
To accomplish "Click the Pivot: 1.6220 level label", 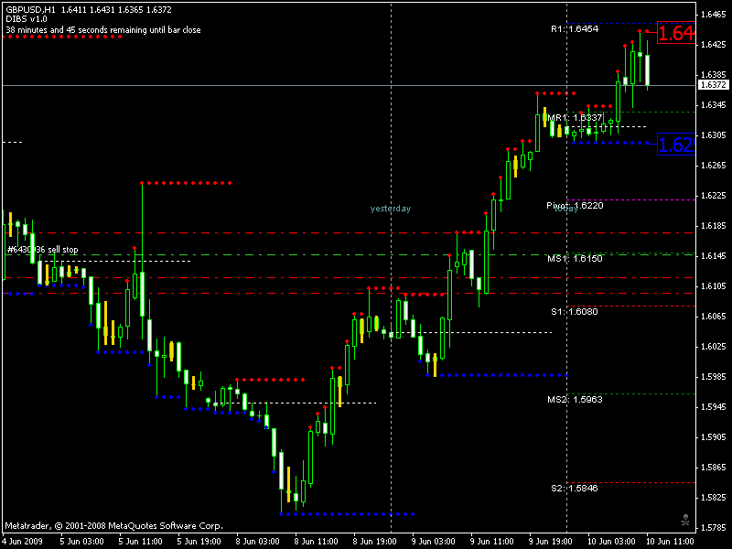I will tap(576, 206).
